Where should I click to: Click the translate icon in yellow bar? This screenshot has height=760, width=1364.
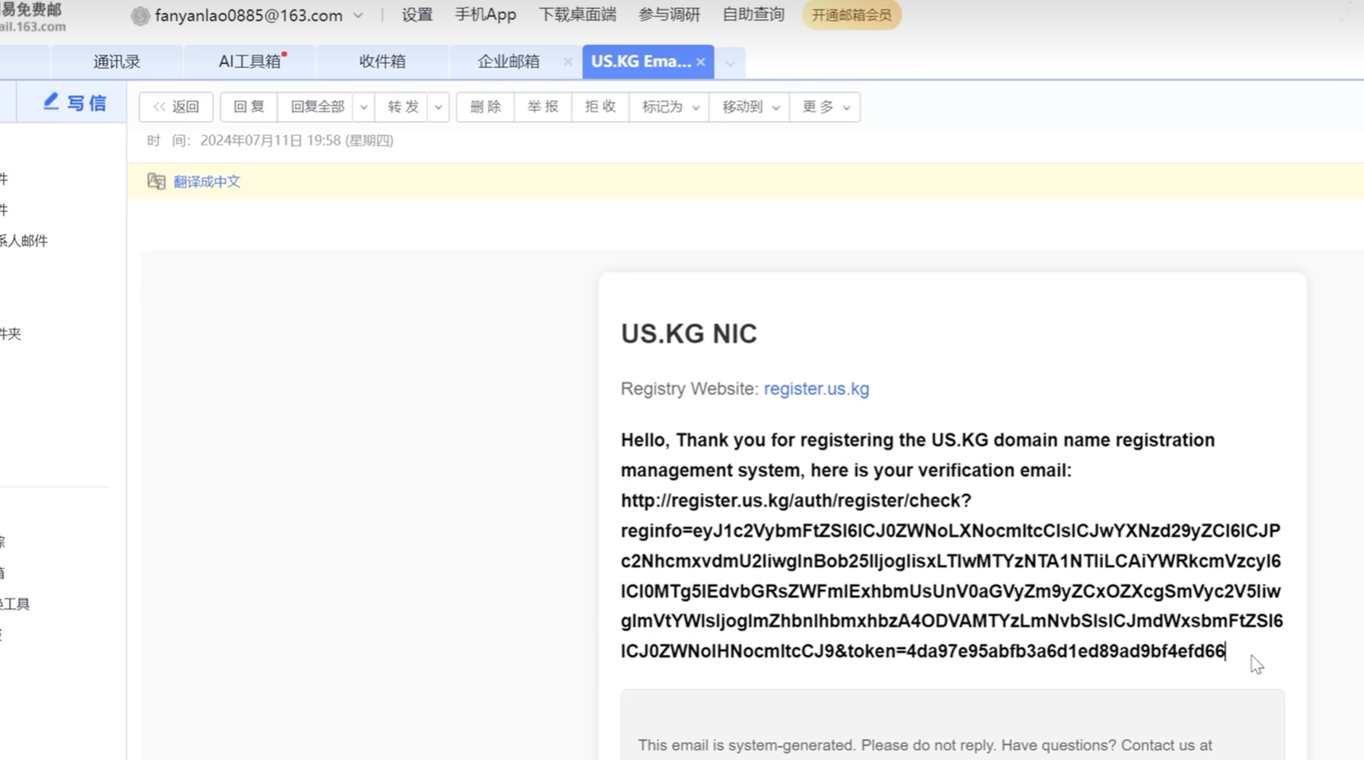coord(156,181)
